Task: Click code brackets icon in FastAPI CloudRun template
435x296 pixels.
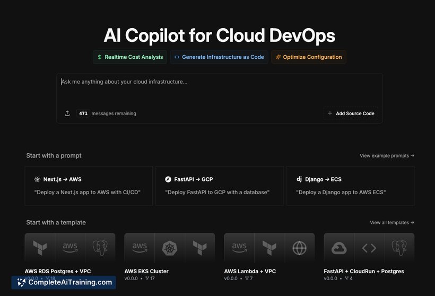Action: [x=369, y=248]
